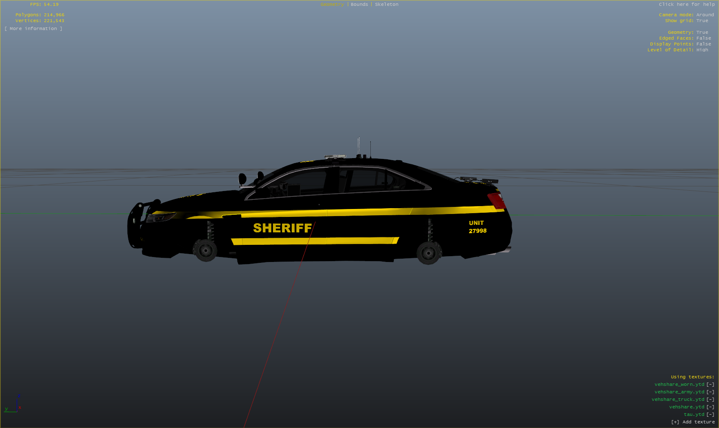
Task: Click the SHERIFF decal on the car
Action: [x=282, y=228]
